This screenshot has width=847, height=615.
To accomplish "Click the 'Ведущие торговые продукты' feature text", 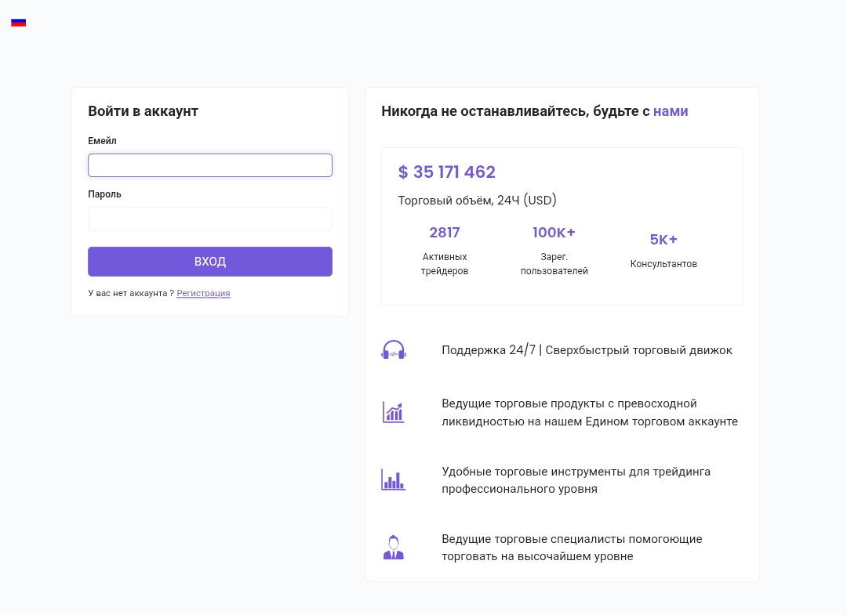I will point(590,413).
